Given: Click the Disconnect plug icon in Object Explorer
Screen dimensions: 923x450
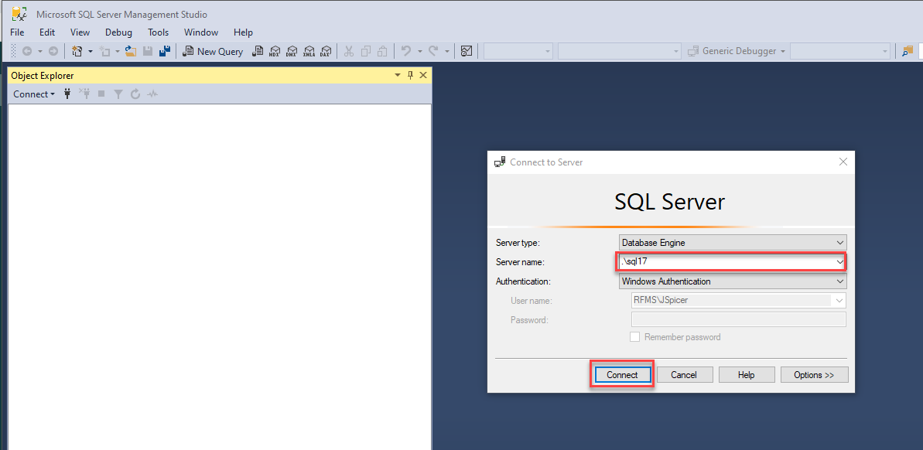Looking at the screenshot, I should coord(84,94).
